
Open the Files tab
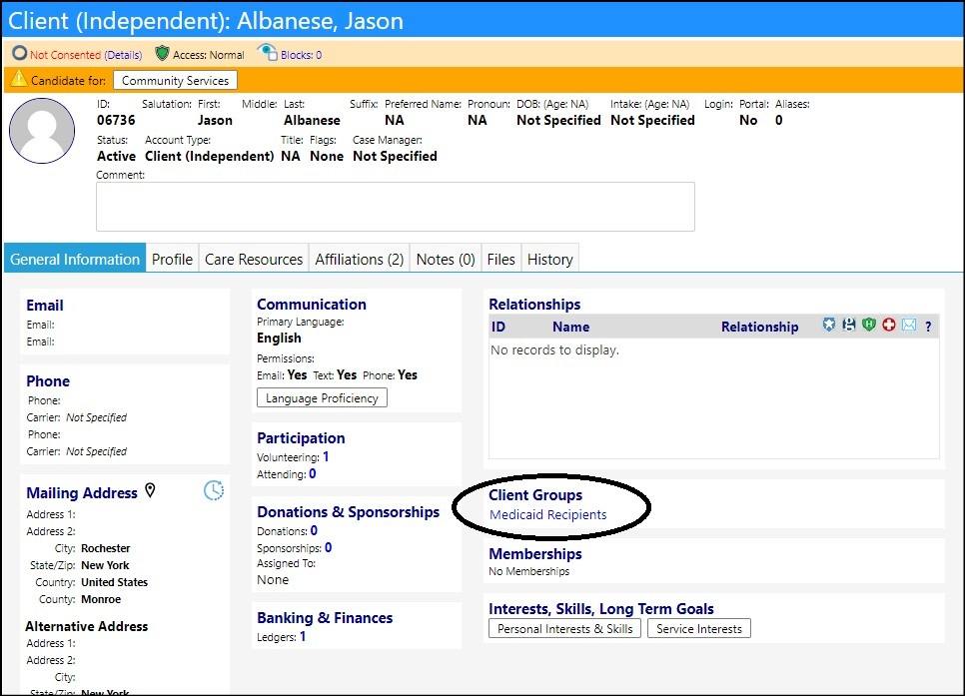[500, 259]
